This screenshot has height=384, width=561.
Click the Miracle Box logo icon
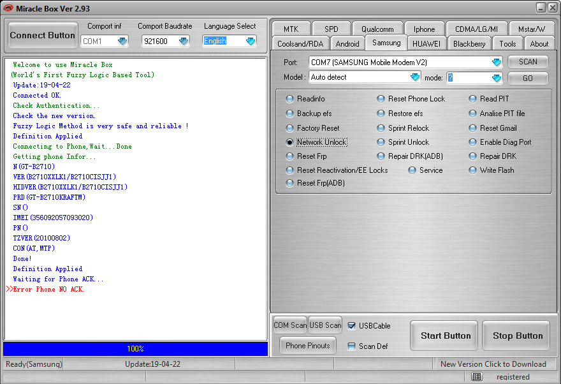point(8,8)
